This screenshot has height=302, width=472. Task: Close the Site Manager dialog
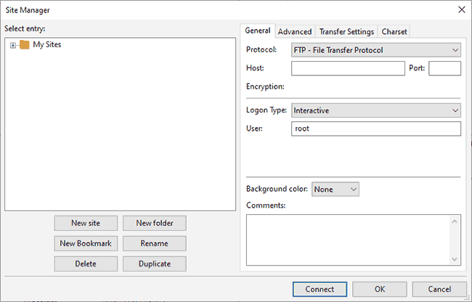coord(461,9)
